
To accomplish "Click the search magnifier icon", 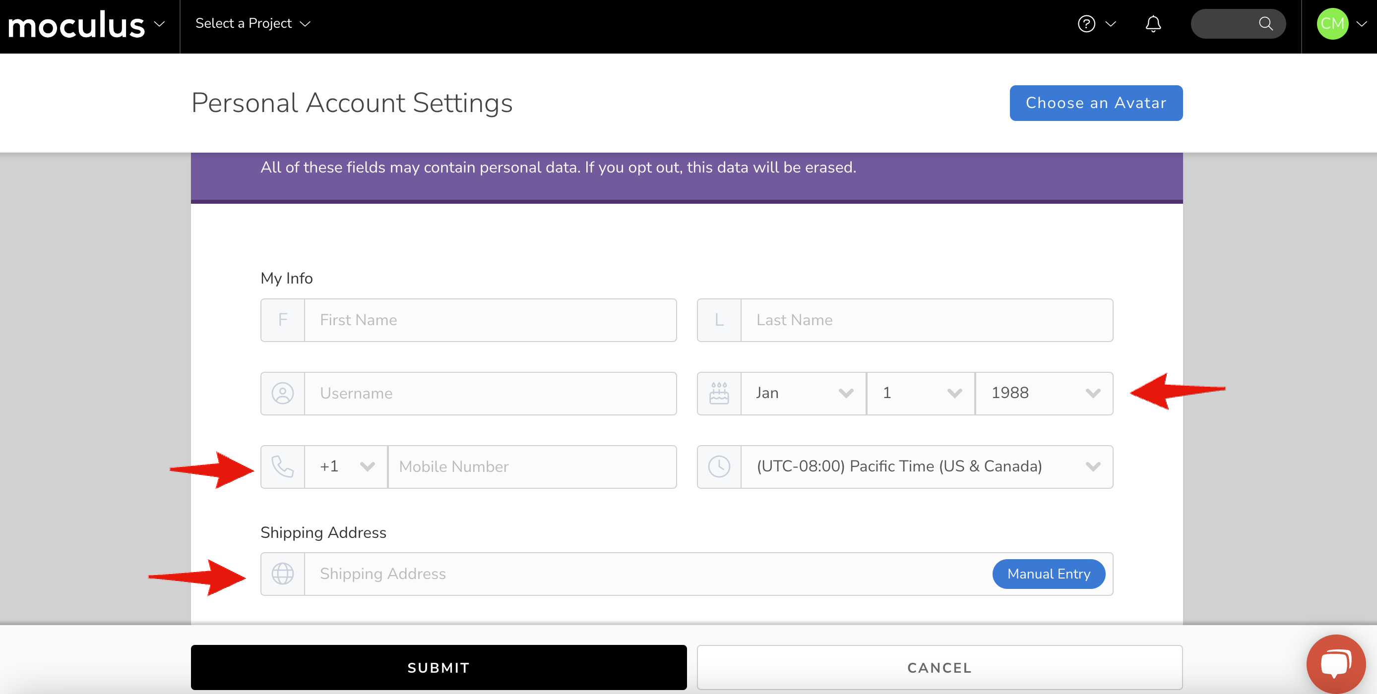I will pos(1265,23).
